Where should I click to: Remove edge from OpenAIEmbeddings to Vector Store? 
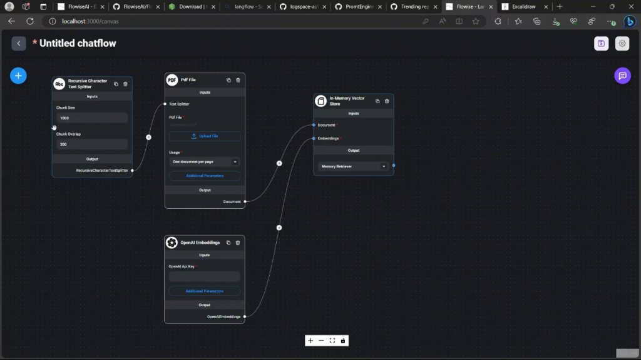tap(279, 227)
